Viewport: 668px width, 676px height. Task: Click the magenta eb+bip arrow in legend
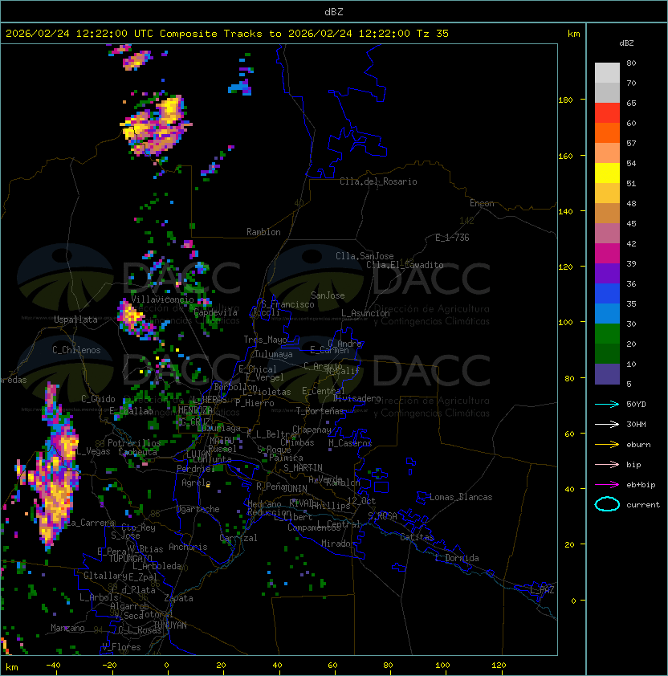pos(607,485)
